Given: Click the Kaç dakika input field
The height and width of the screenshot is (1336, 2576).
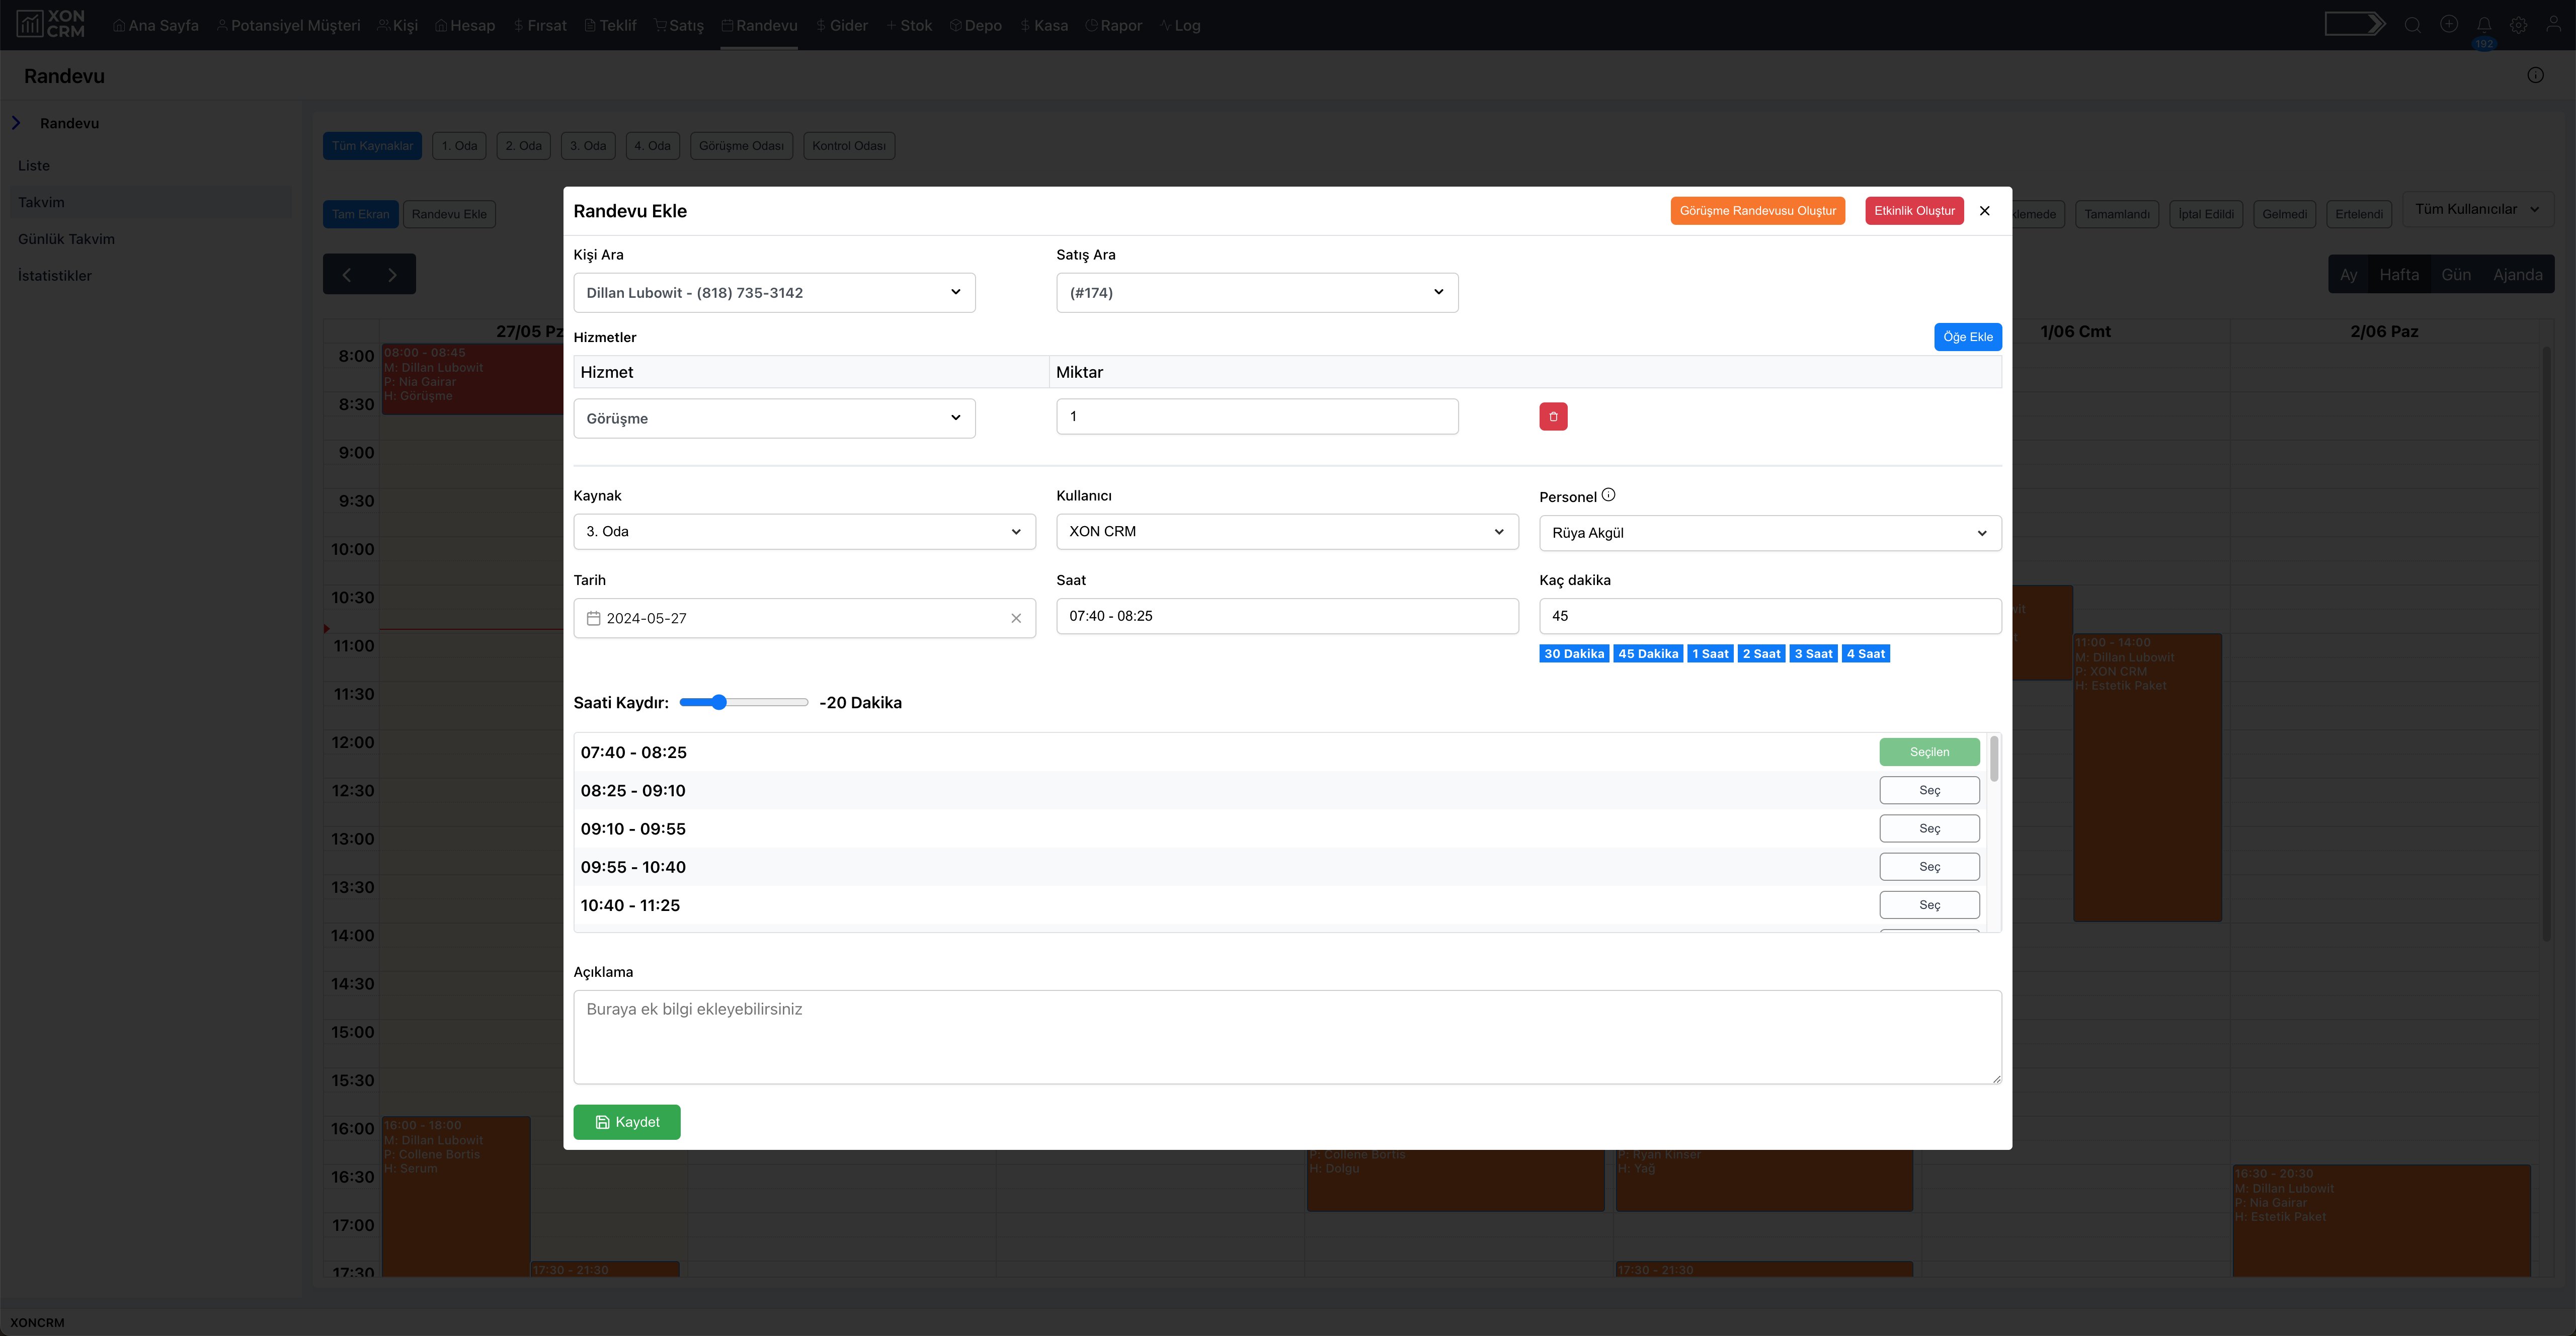Looking at the screenshot, I should pos(1770,616).
